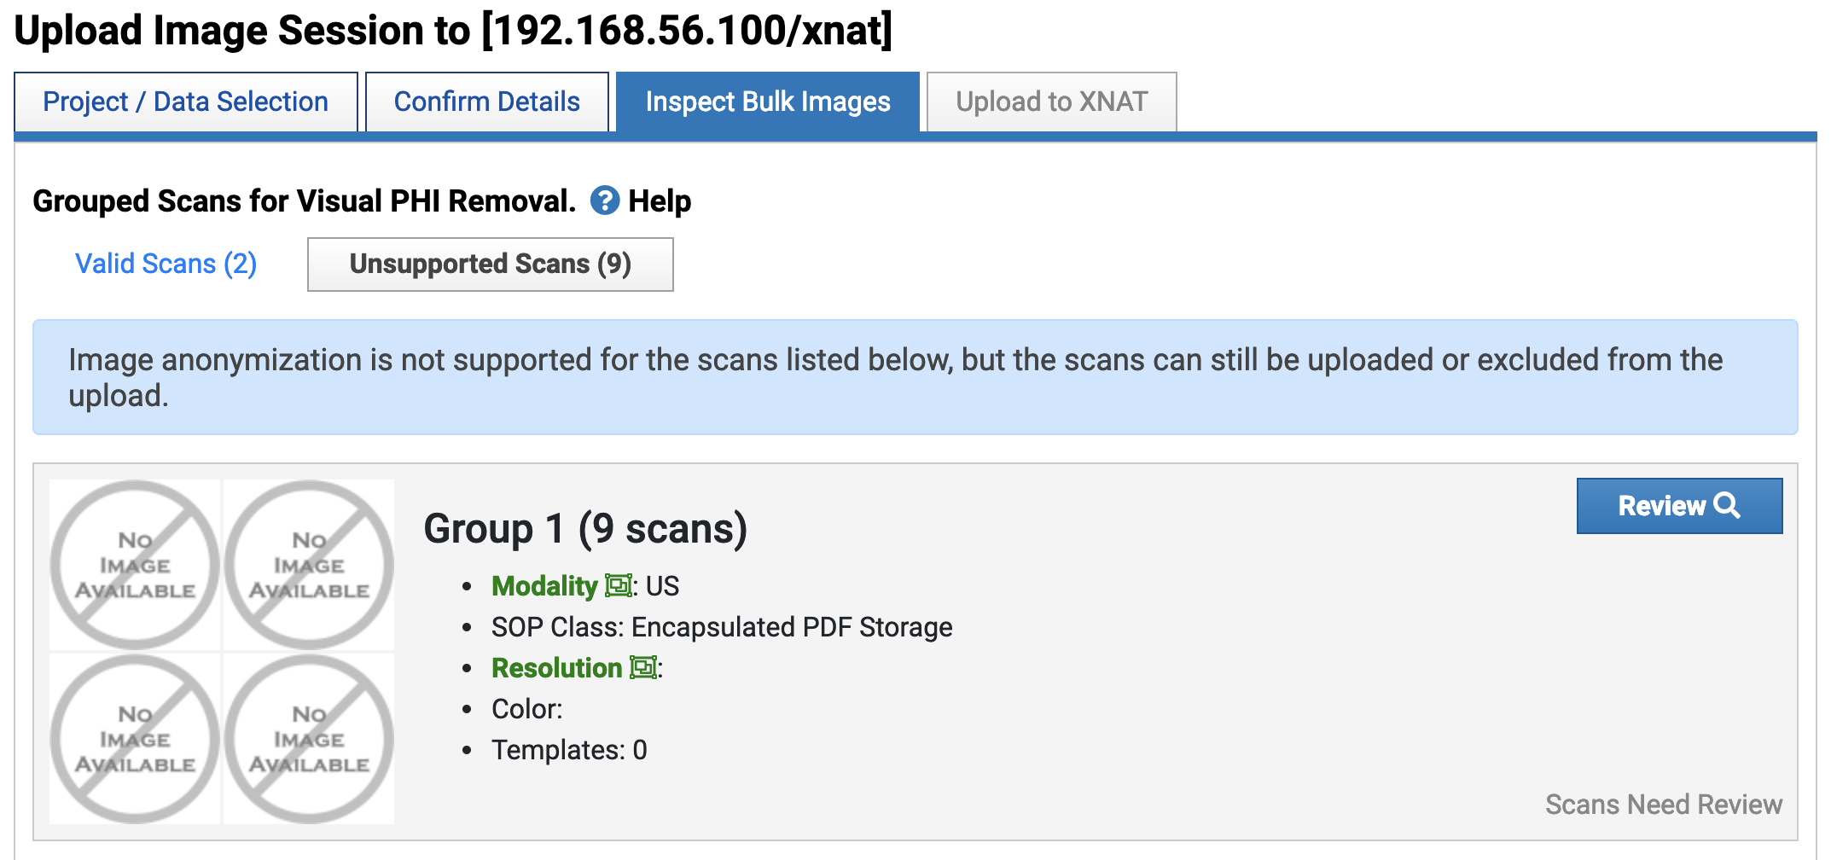
Task: Click the icon next to Modality
Action: (618, 586)
